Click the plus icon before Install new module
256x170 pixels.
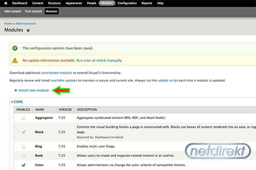(16, 90)
